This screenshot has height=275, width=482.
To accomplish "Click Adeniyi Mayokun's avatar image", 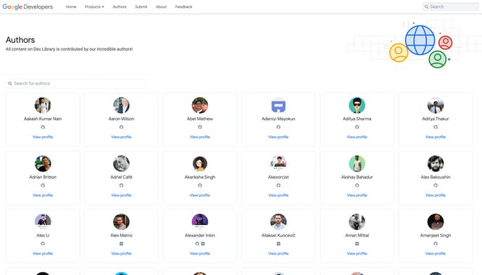I will (278, 105).
